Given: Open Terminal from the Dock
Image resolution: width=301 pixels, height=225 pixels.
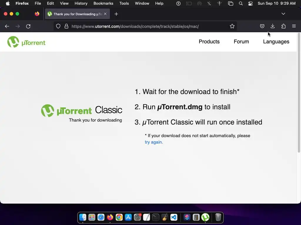Looking at the screenshot, I should 155,217.
